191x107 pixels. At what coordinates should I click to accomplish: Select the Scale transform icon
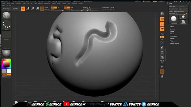[x=33, y=9]
